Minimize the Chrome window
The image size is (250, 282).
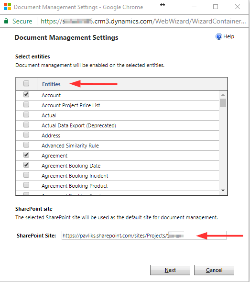click(x=194, y=7)
